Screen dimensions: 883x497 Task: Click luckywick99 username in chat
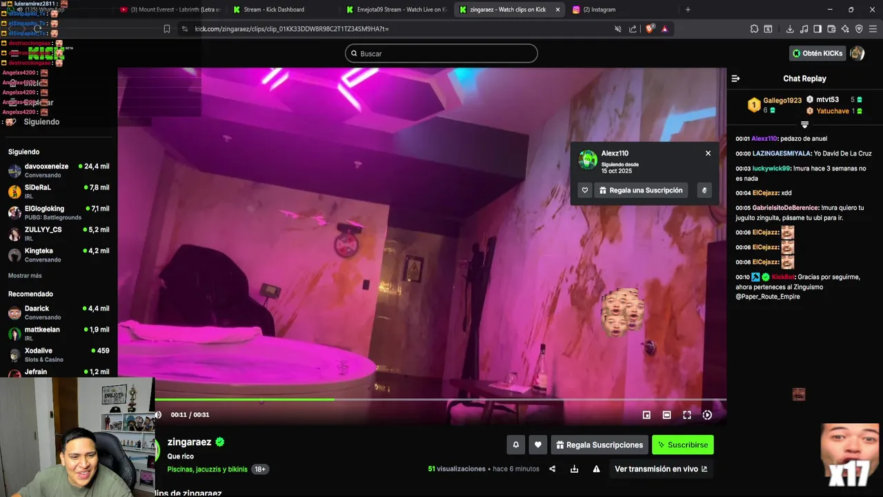[x=771, y=168]
